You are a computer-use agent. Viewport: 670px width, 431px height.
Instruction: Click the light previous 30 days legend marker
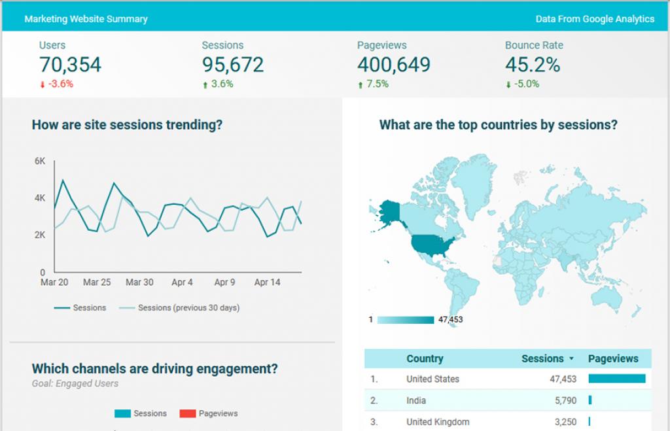tap(127, 308)
